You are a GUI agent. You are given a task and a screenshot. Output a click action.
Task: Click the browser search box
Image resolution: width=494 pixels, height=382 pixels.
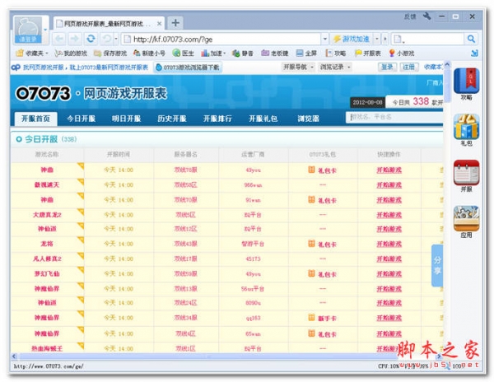pyautogui.click(x=428, y=39)
